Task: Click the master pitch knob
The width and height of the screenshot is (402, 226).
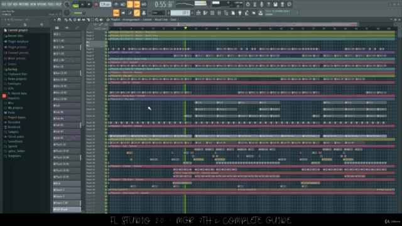Action: pos(67,13)
